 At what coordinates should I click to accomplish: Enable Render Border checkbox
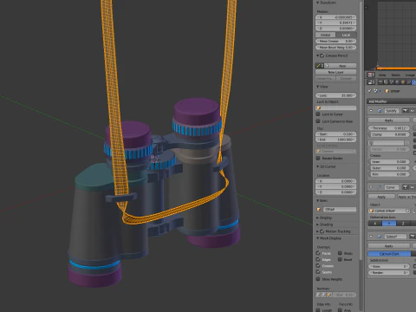pyautogui.click(x=318, y=158)
